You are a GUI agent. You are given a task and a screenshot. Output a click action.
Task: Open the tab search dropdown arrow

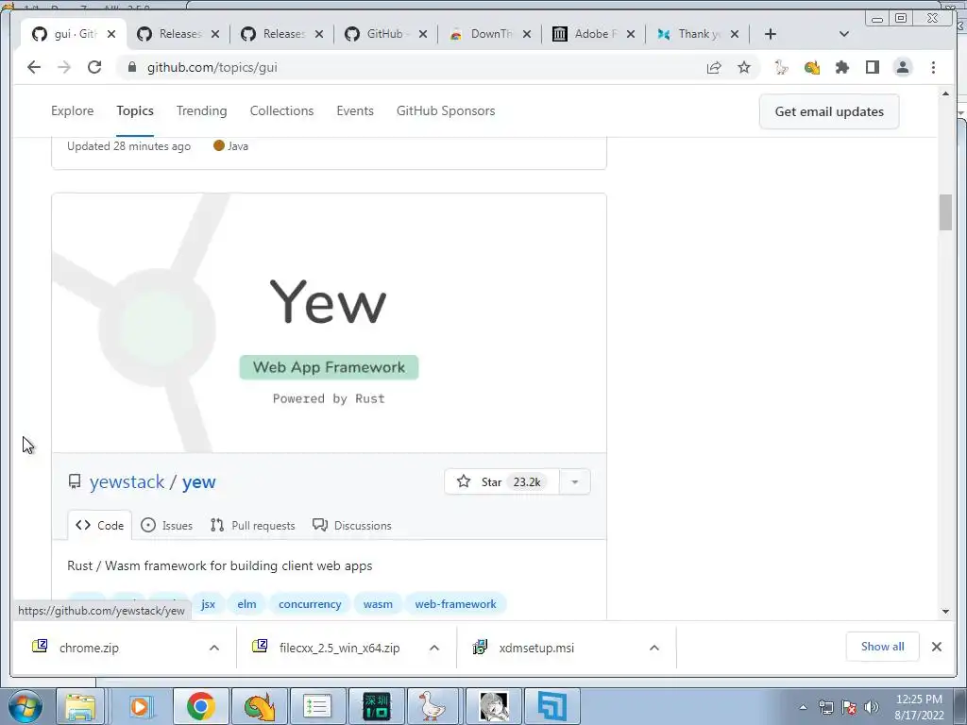844,34
